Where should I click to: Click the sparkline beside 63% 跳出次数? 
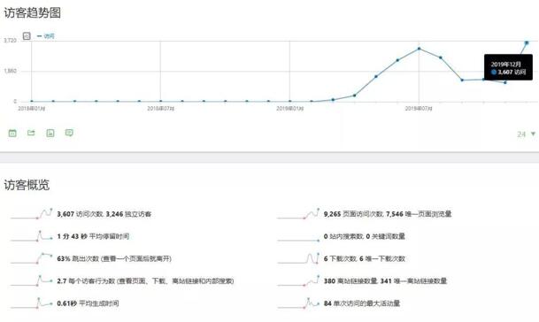(31, 258)
